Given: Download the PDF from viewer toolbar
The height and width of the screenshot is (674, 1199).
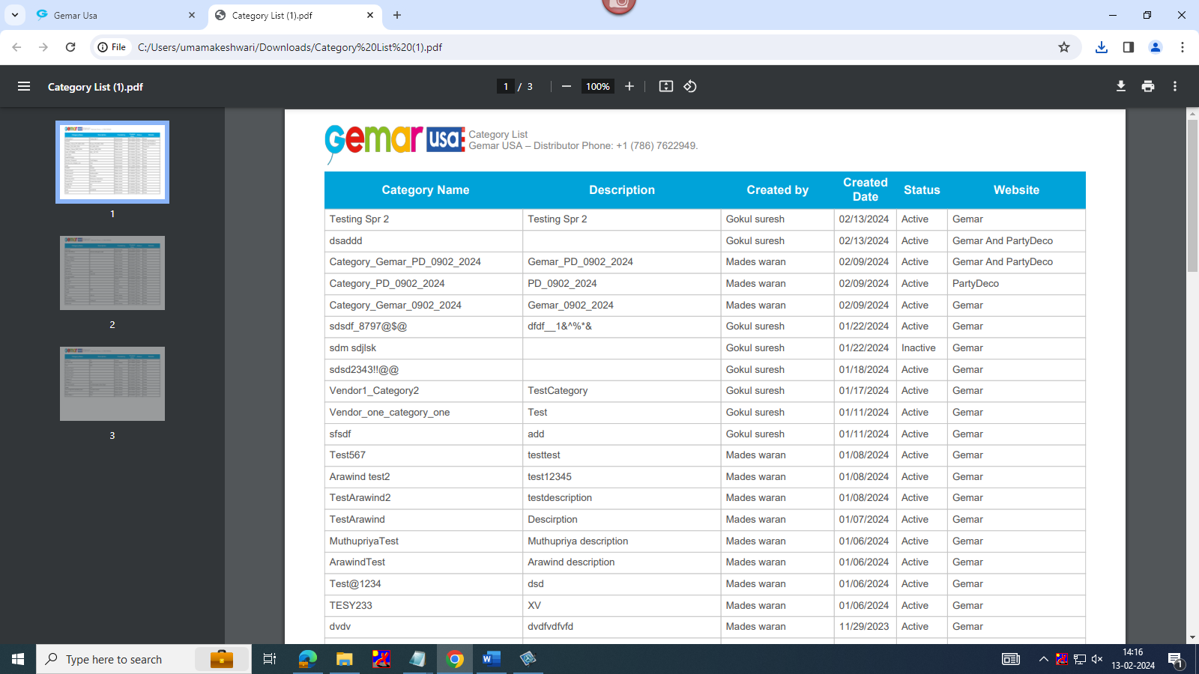Looking at the screenshot, I should point(1121,86).
